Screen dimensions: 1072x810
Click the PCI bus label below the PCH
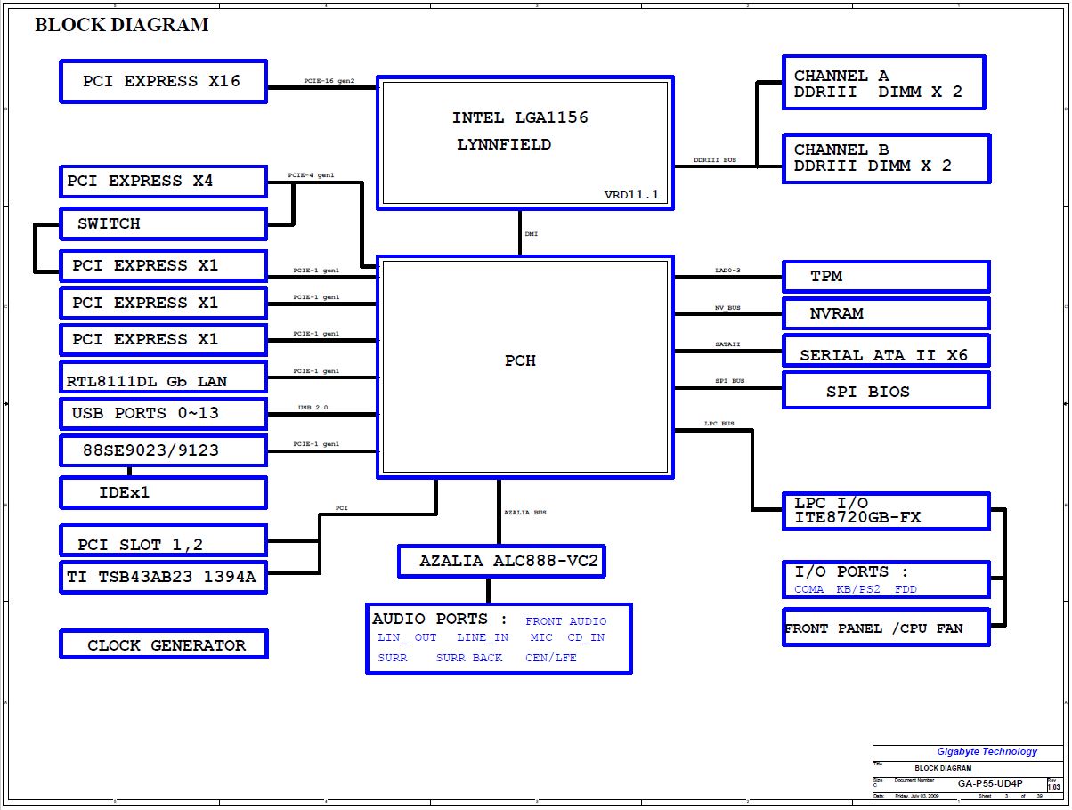342,508
